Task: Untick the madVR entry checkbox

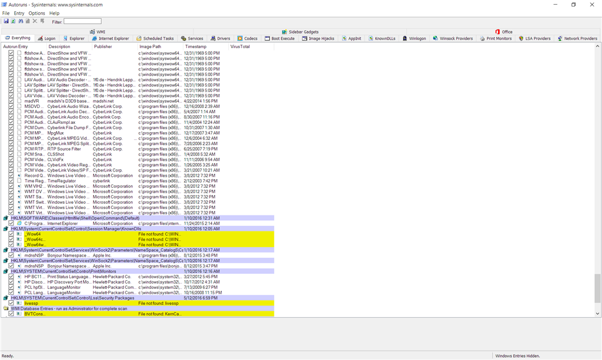Action: click(11, 101)
